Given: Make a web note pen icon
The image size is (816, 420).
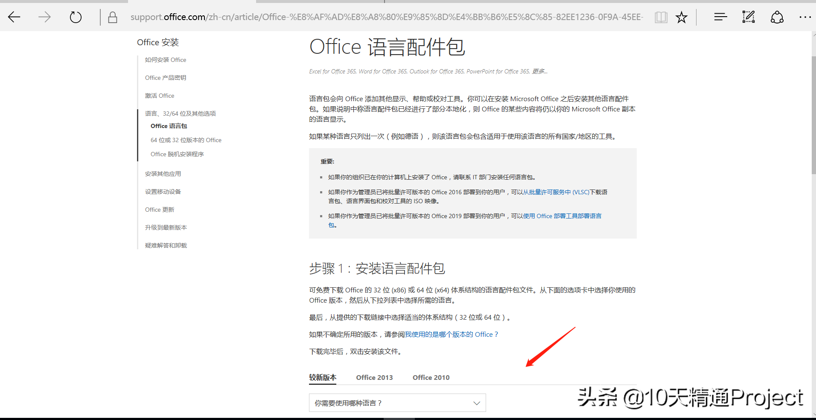Looking at the screenshot, I should click(749, 17).
